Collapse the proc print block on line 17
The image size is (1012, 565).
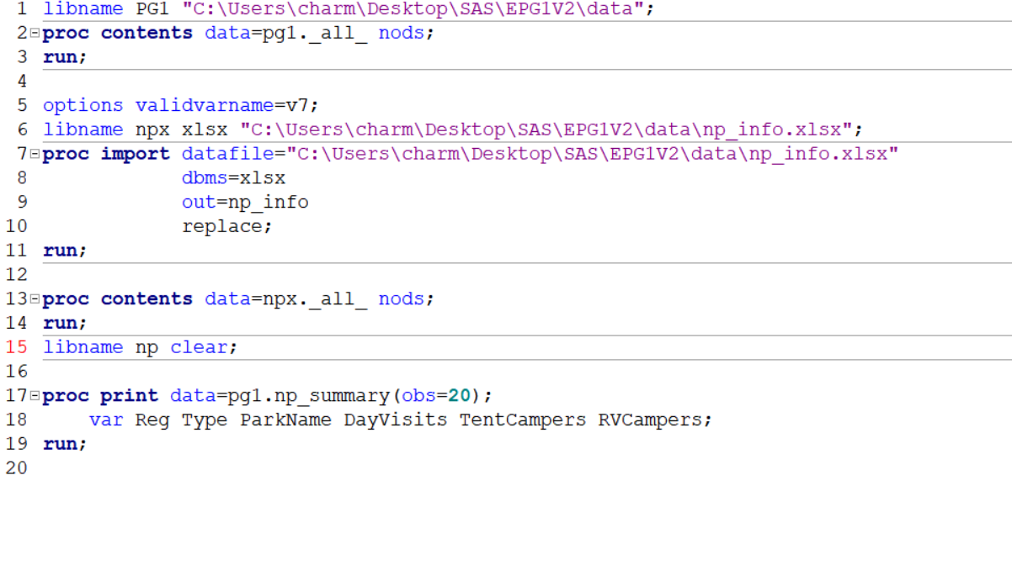[x=35, y=395]
